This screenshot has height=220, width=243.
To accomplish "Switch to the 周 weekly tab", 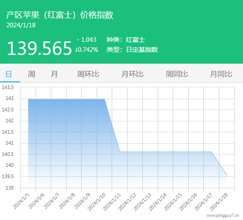I will tap(31, 74).
